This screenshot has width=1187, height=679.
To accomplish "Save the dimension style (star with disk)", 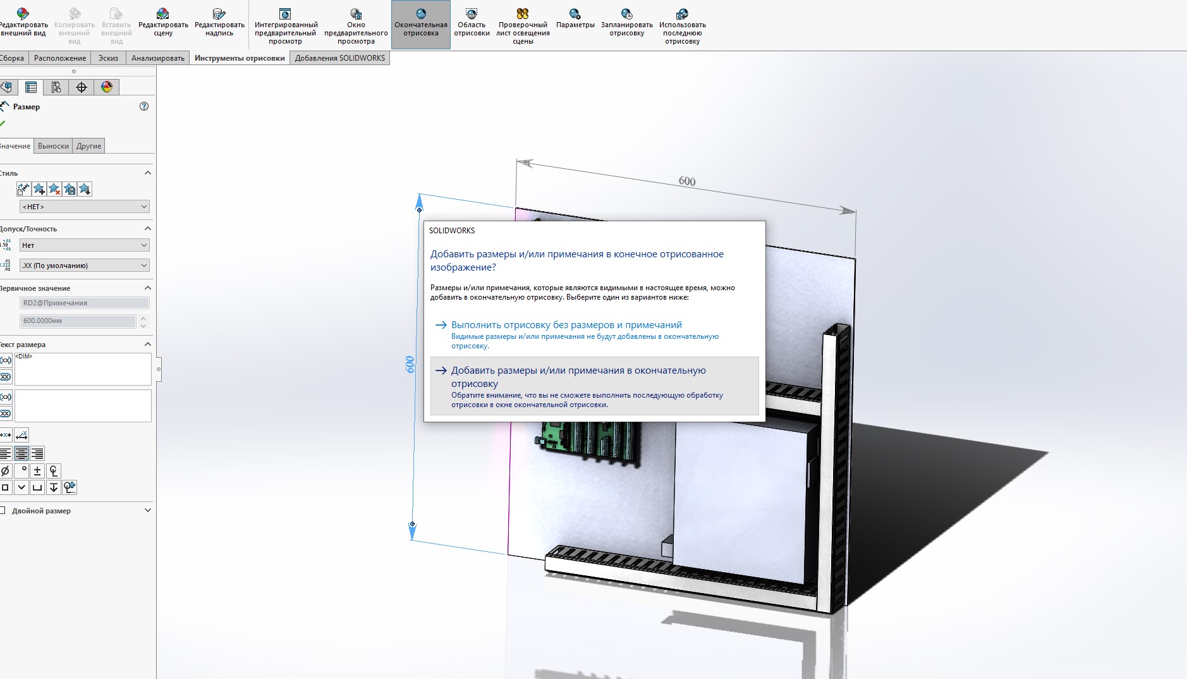I will tap(69, 189).
